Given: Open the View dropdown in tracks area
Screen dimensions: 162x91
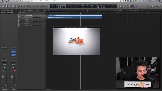Looking at the screenshot, I should pos(38,10).
